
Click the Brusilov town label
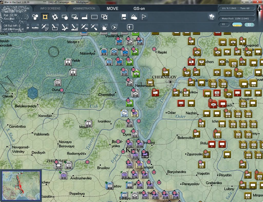coord(103,168)
